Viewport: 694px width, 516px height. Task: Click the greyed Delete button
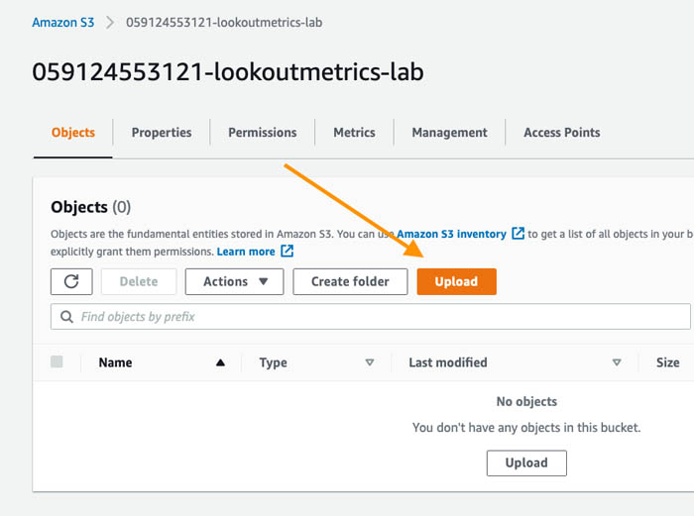click(139, 281)
